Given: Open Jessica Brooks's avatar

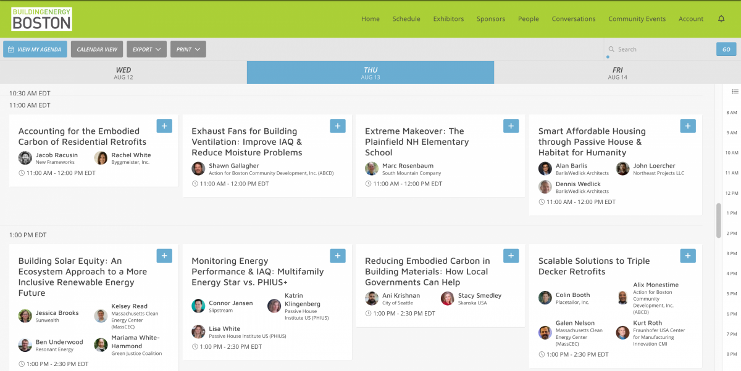Looking at the screenshot, I should pyautogui.click(x=25, y=316).
